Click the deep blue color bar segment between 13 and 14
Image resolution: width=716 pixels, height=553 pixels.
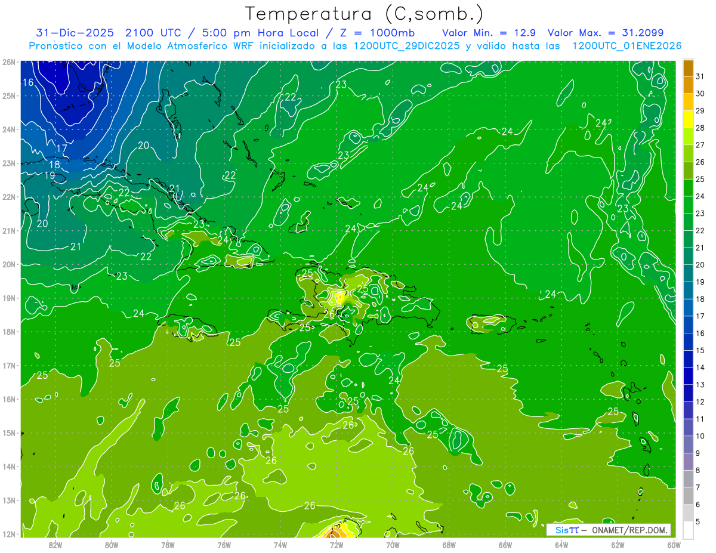click(688, 375)
